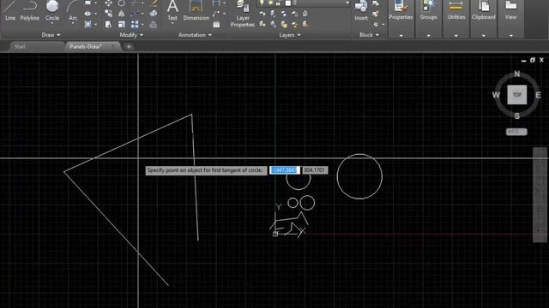Click the TOP face of the ViewCube
Image resolution: width=549 pixels, height=308 pixels.
(516, 95)
